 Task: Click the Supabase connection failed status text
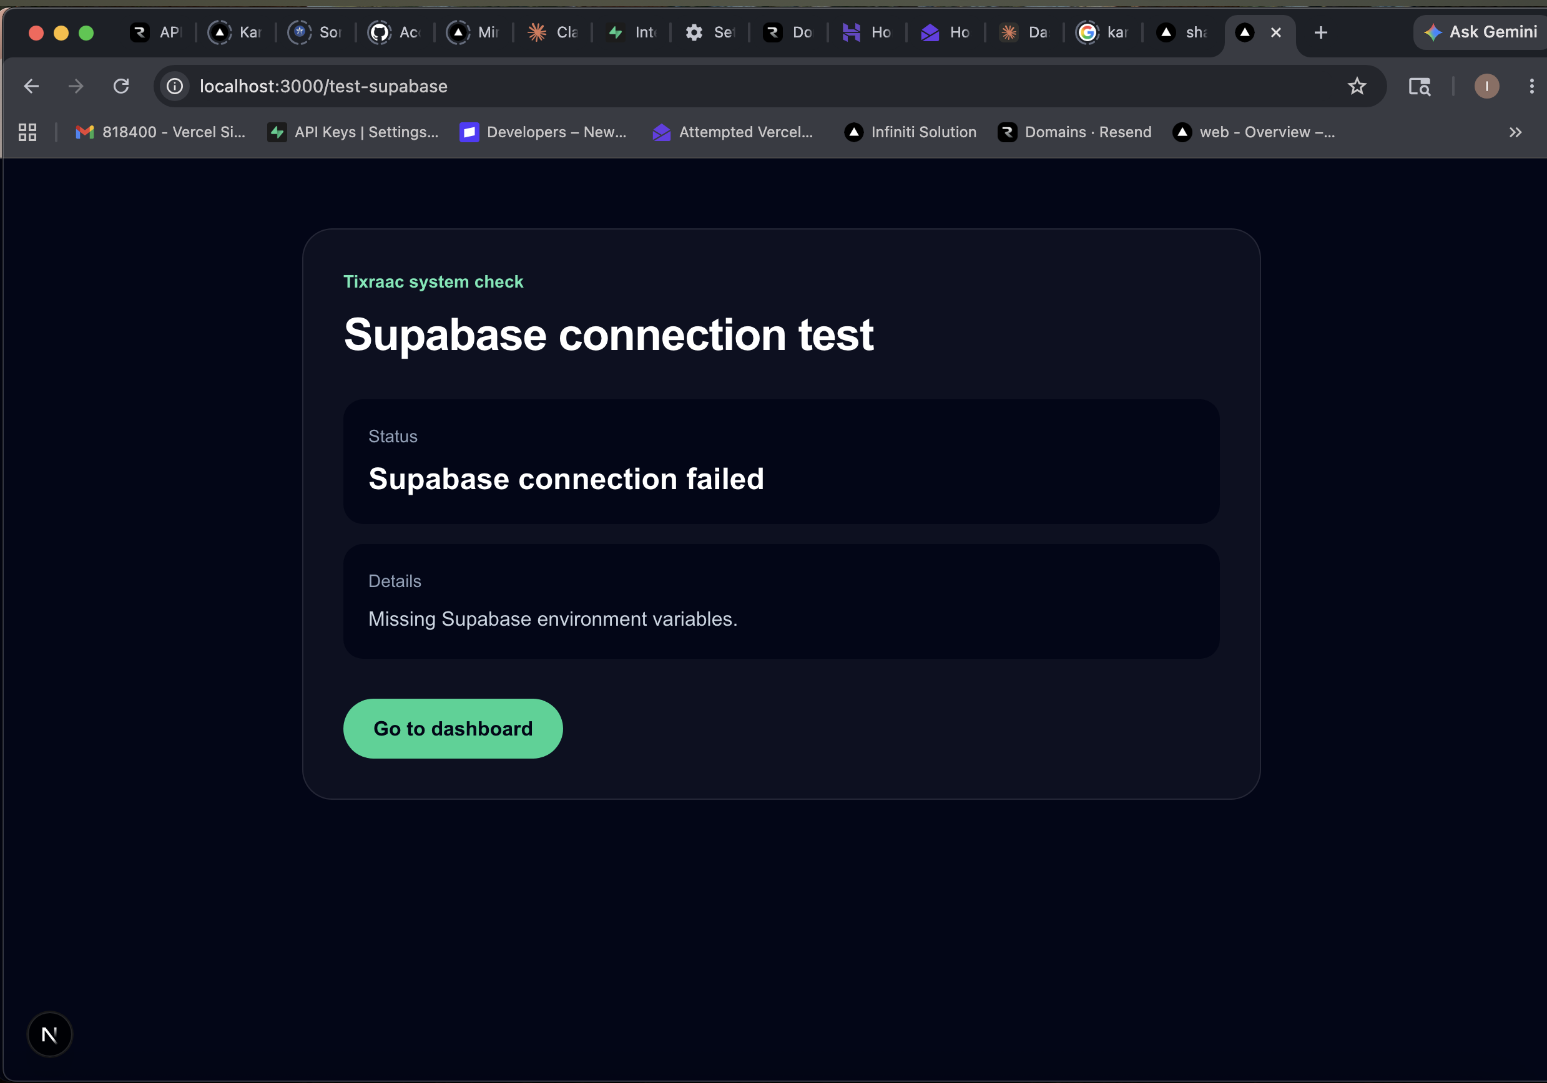[x=566, y=479]
